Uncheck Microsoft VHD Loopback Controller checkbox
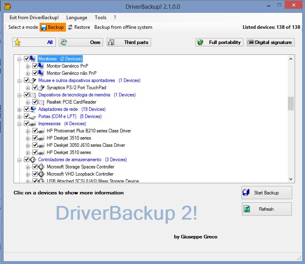The width and height of the screenshot is (305, 264). [35, 174]
